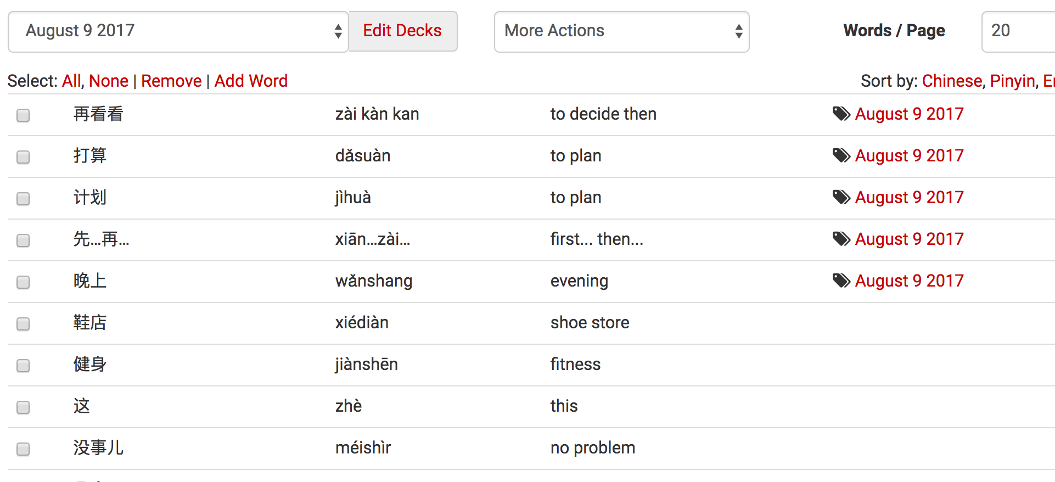Image resolution: width=1055 pixels, height=482 pixels.
Task: Open the August 9 2017 tag on 晚上
Action: click(909, 281)
